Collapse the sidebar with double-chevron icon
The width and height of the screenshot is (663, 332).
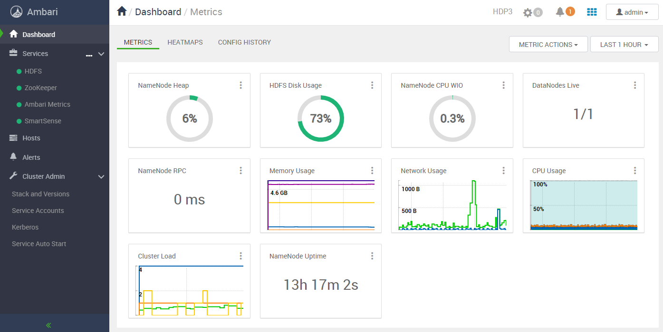48,325
